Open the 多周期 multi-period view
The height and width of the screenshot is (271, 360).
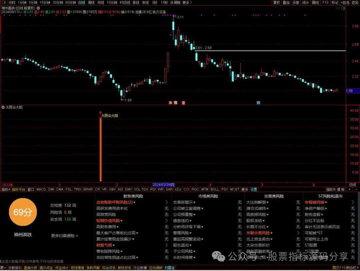coord(175,3)
